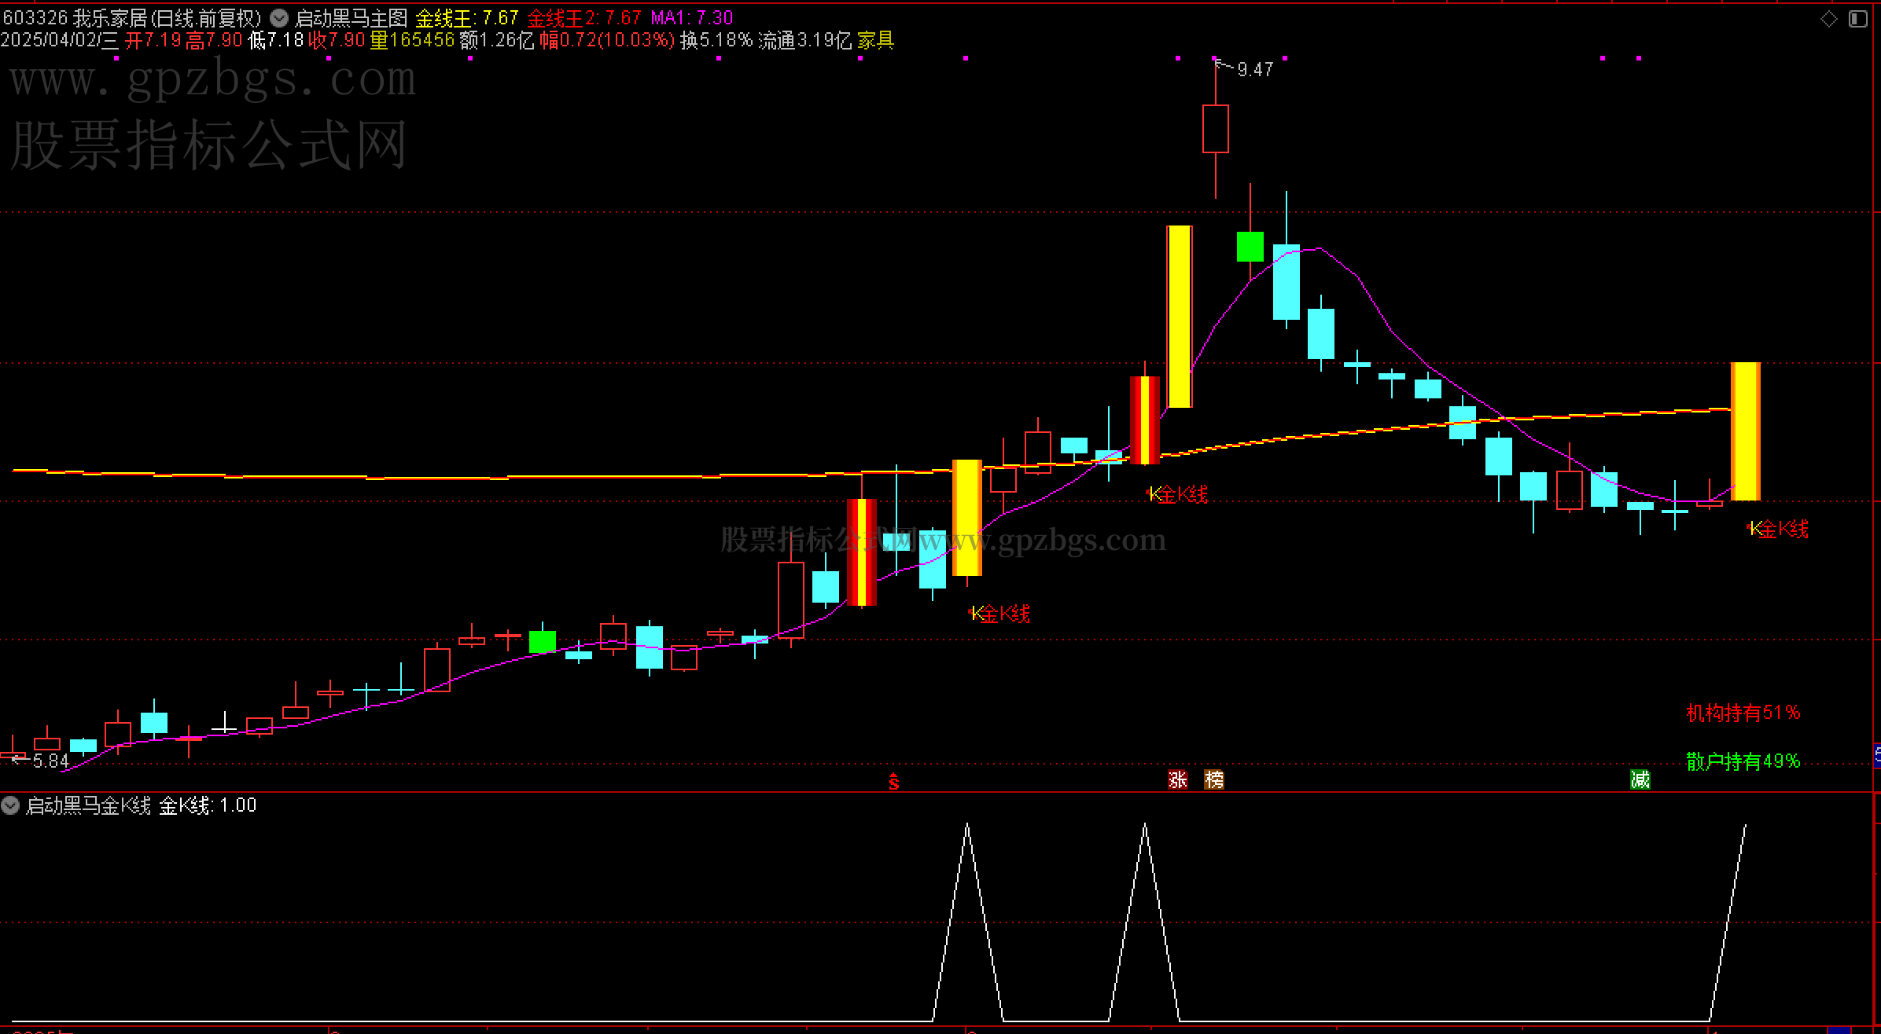The width and height of the screenshot is (1881, 1034).
Task: Click the 机构持有51% label
Action: (x=1743, y=713)
